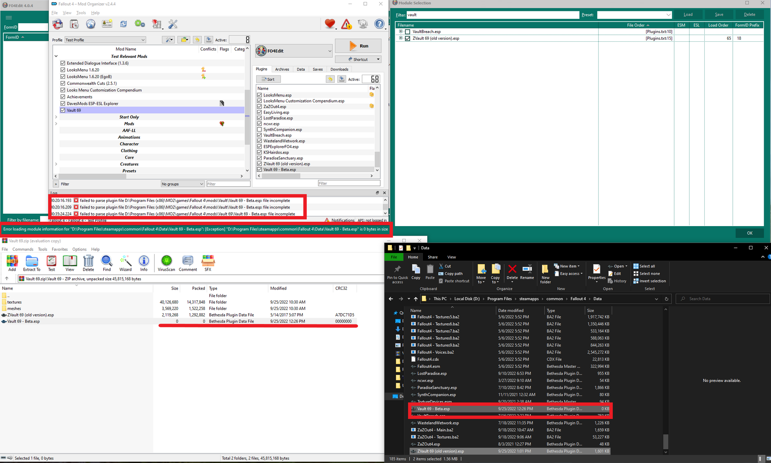The height and width of the screenshot is (463, 771).
Task: Expand ZVault 69 (old version).esp tree node
Action: pyautogui.click(x=400, y=38)
